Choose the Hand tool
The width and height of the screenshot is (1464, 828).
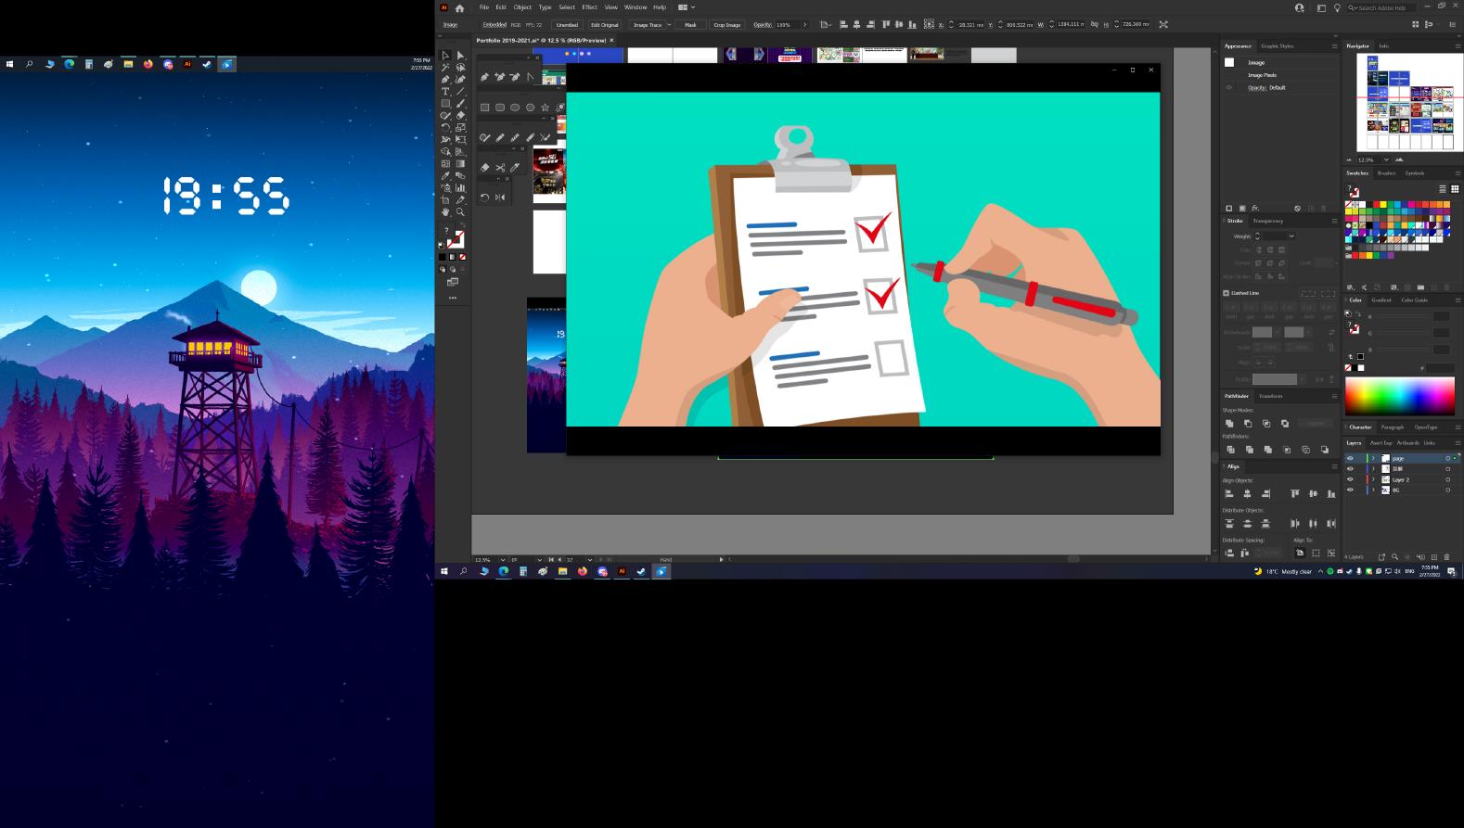(445, 211)
